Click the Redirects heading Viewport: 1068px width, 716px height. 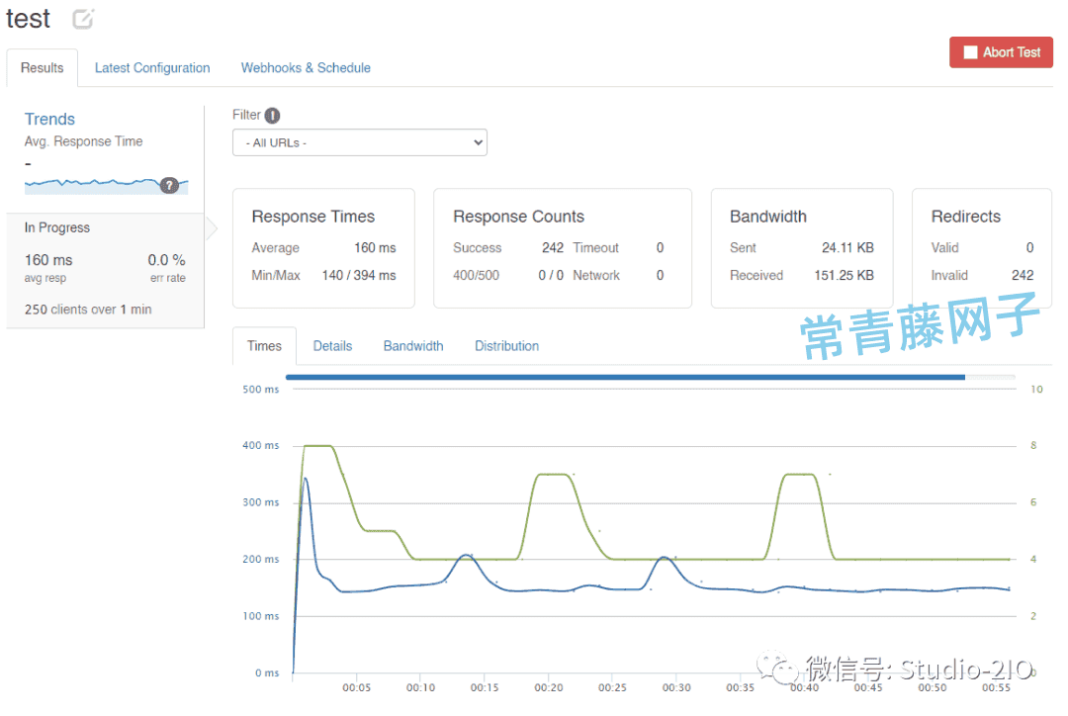pyautogui.click(x=966, y=217)
